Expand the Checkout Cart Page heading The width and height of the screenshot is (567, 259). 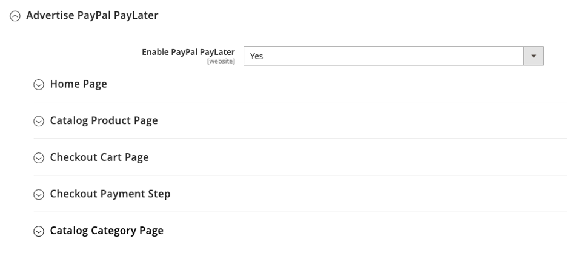[x=99, y=157]
